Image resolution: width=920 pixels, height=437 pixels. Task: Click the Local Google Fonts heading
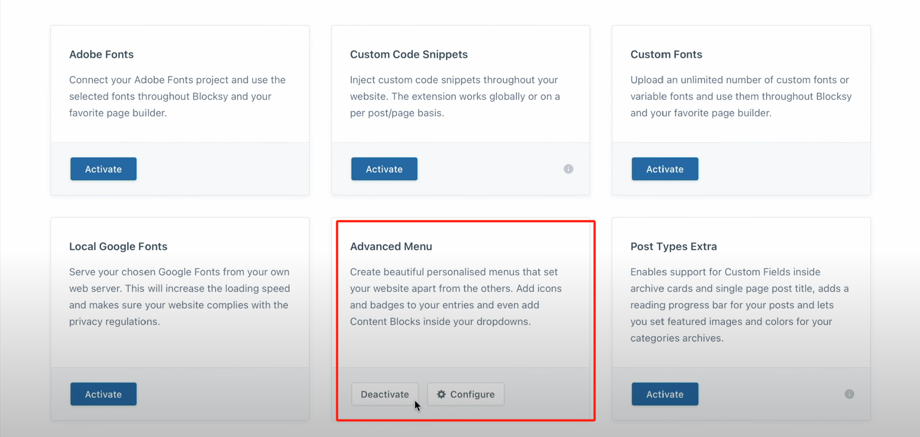pyautogui.click(x=118, y=246)
